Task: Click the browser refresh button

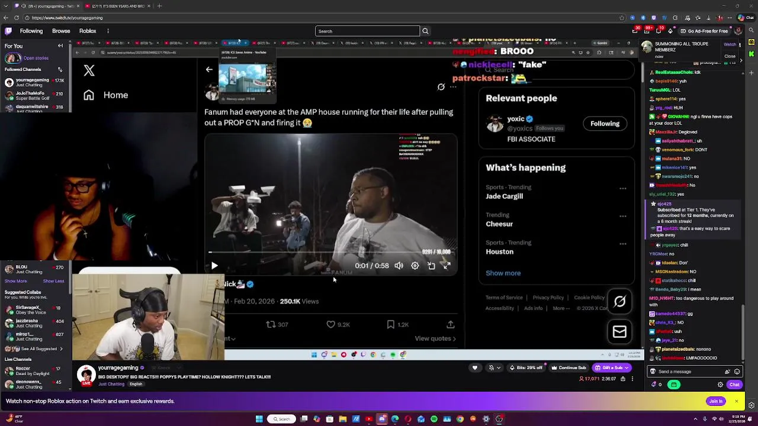Action: pyautogui.click(x=16, y=17)
